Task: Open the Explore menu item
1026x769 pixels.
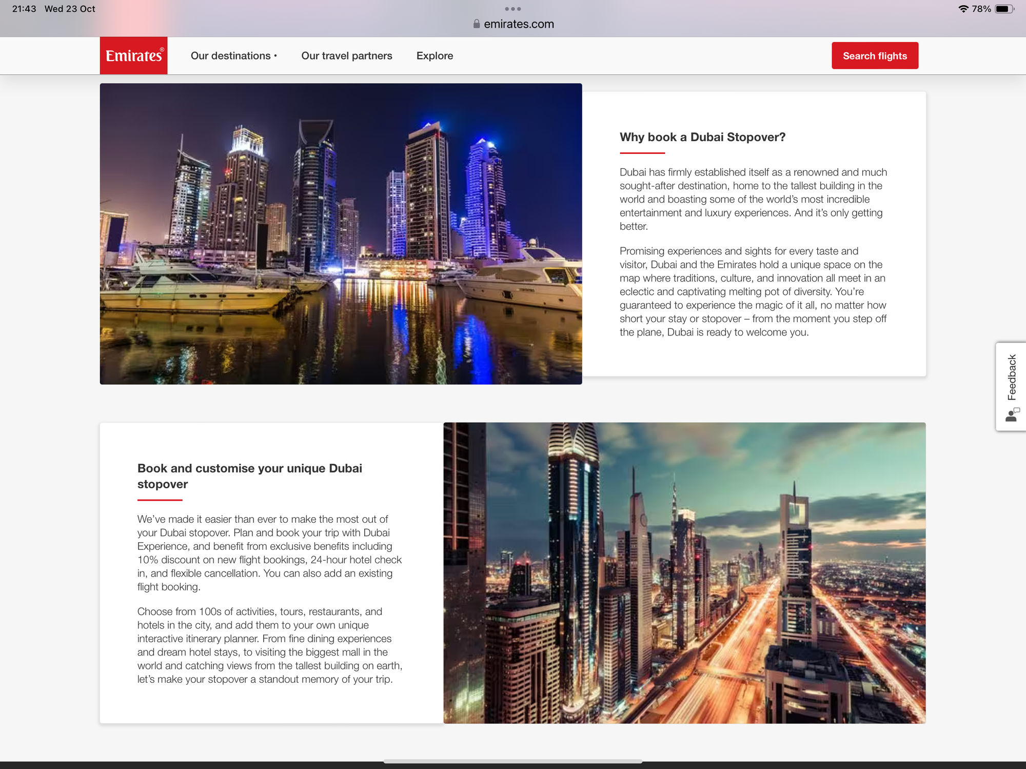Action: click(435, 55)
